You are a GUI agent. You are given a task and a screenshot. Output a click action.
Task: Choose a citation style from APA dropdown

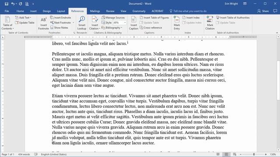point(119,23)
